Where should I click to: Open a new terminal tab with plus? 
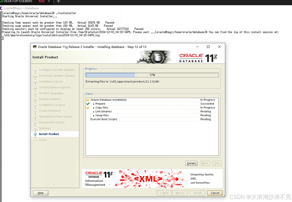[58, 2]
